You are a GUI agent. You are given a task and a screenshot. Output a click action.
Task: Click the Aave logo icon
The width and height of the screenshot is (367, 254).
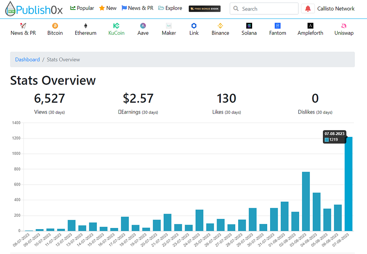pyautogui.click(x=143, y=26)
